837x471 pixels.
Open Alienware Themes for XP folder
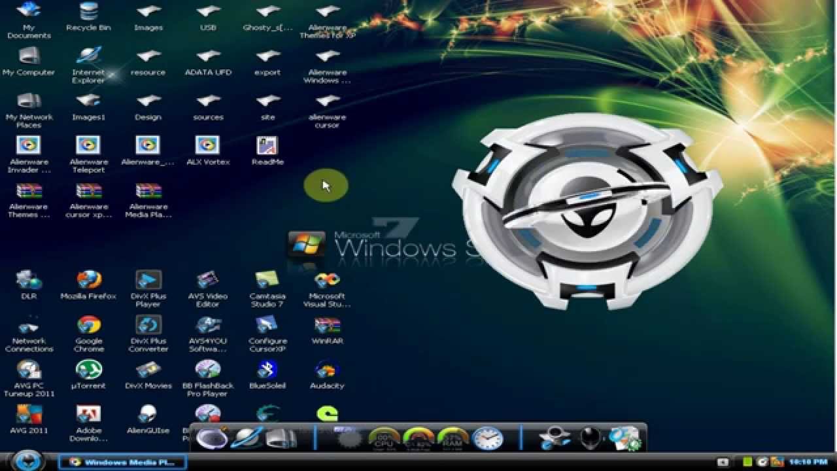(327, 21)
